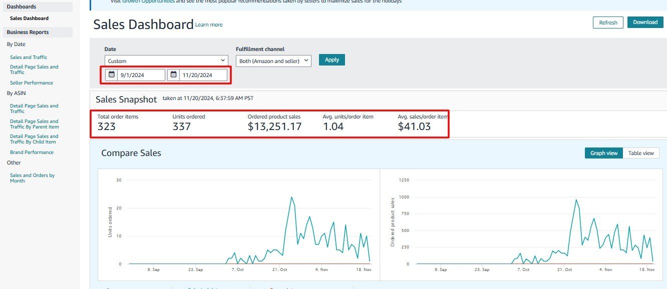Image resolution: width=667 pixels, height=289 pixels.
Task: Click the $41.03 average sales value
Action: [x=415, y=126]
